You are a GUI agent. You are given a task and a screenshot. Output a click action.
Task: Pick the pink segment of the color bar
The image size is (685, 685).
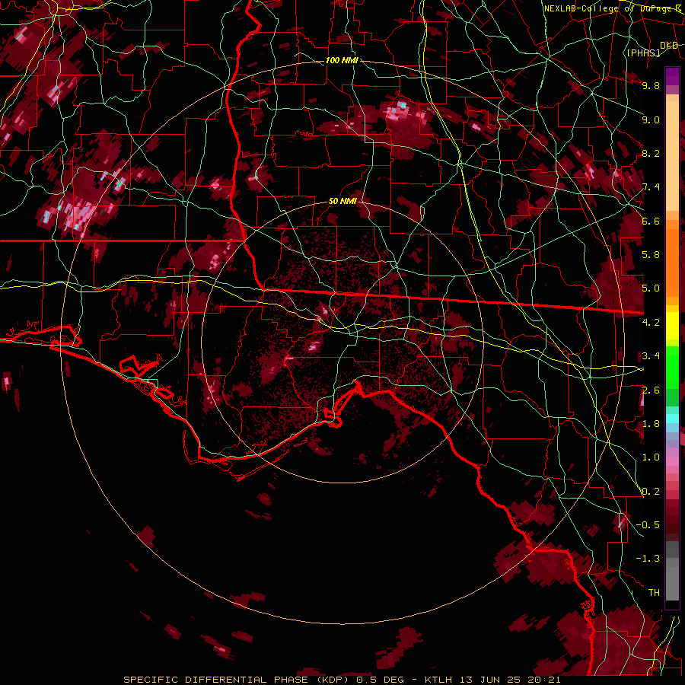click(x=672, y=461)
